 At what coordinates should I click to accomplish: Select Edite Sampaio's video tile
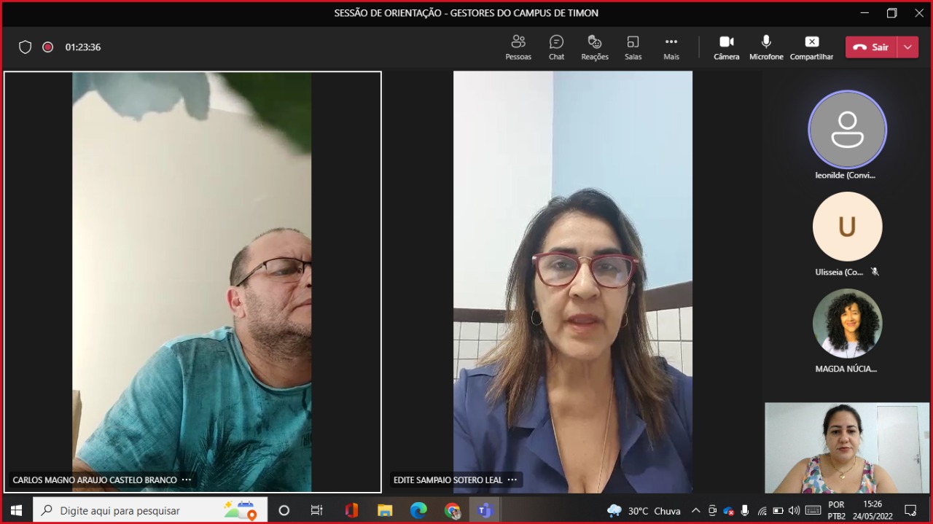(x=573, y=282)
